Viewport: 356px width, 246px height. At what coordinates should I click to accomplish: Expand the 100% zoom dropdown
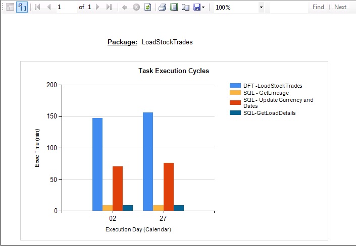coord(261,7)
